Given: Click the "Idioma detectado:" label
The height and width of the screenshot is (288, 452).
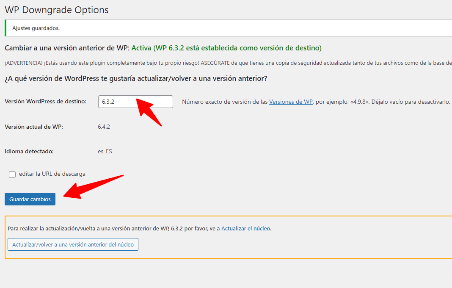Looking at the screenshot, I should 29,152.
